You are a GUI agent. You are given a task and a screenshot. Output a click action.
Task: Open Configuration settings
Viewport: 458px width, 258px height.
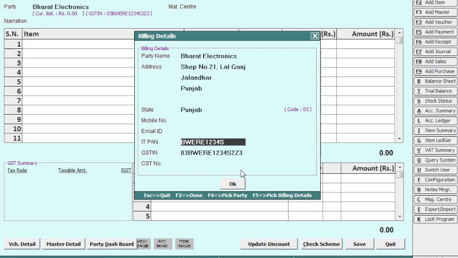click(435, 180)
